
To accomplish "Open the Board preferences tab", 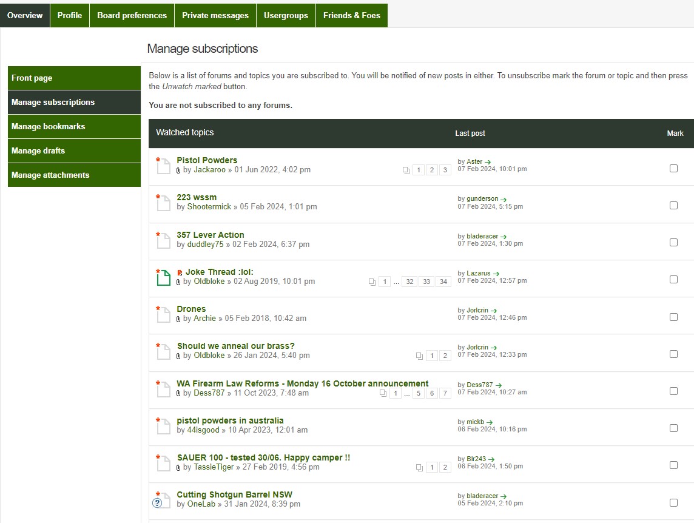I will coord(132,15).
